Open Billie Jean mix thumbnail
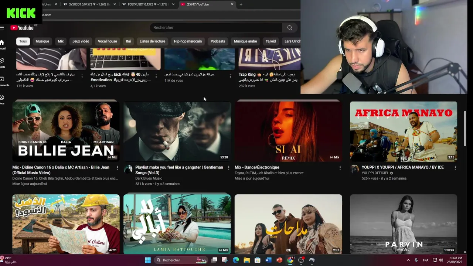 [x=66, y=132]
